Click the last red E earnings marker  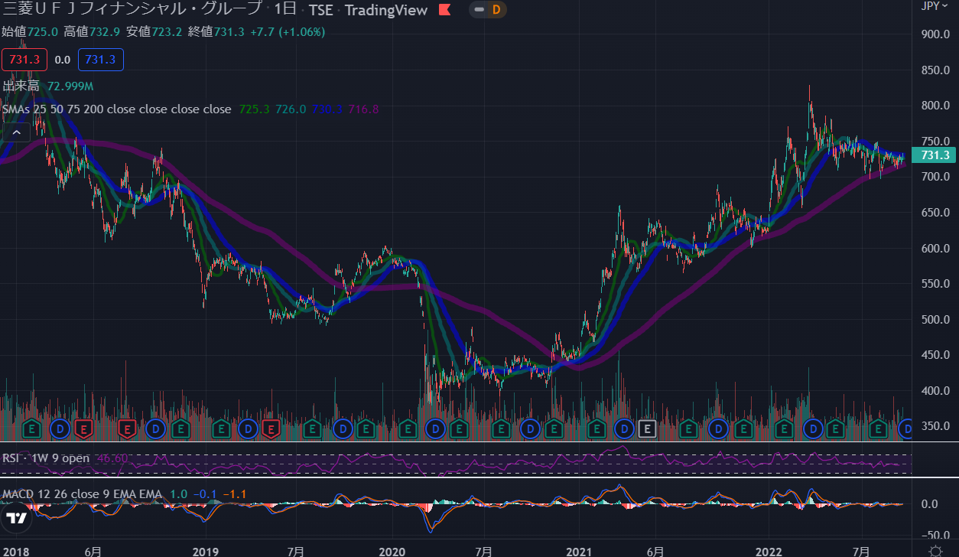point(269,428)
